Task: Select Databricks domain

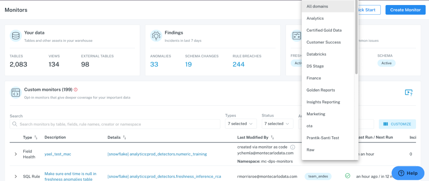Action: pyautogui.click(x=328, y=54)
